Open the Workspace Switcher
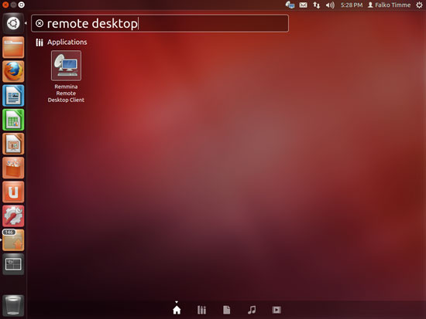Image resolution: width=426 pixels, height=319 pixels. click(13, 264)
